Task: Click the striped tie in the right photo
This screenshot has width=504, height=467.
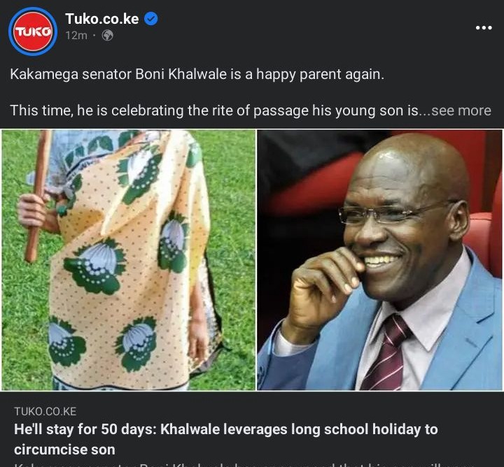Action: point(386,353)
